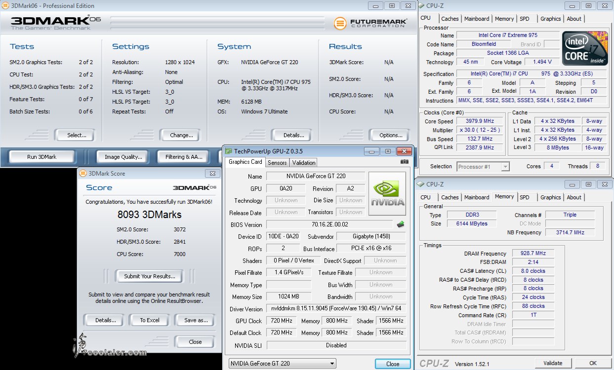Click the Subvendor field showing Gigabyte (1458)
This screenshot has width=614, height=370.
(370, 236)
